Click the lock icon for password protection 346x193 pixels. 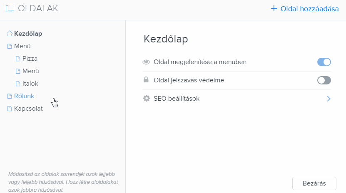[146, 79]
